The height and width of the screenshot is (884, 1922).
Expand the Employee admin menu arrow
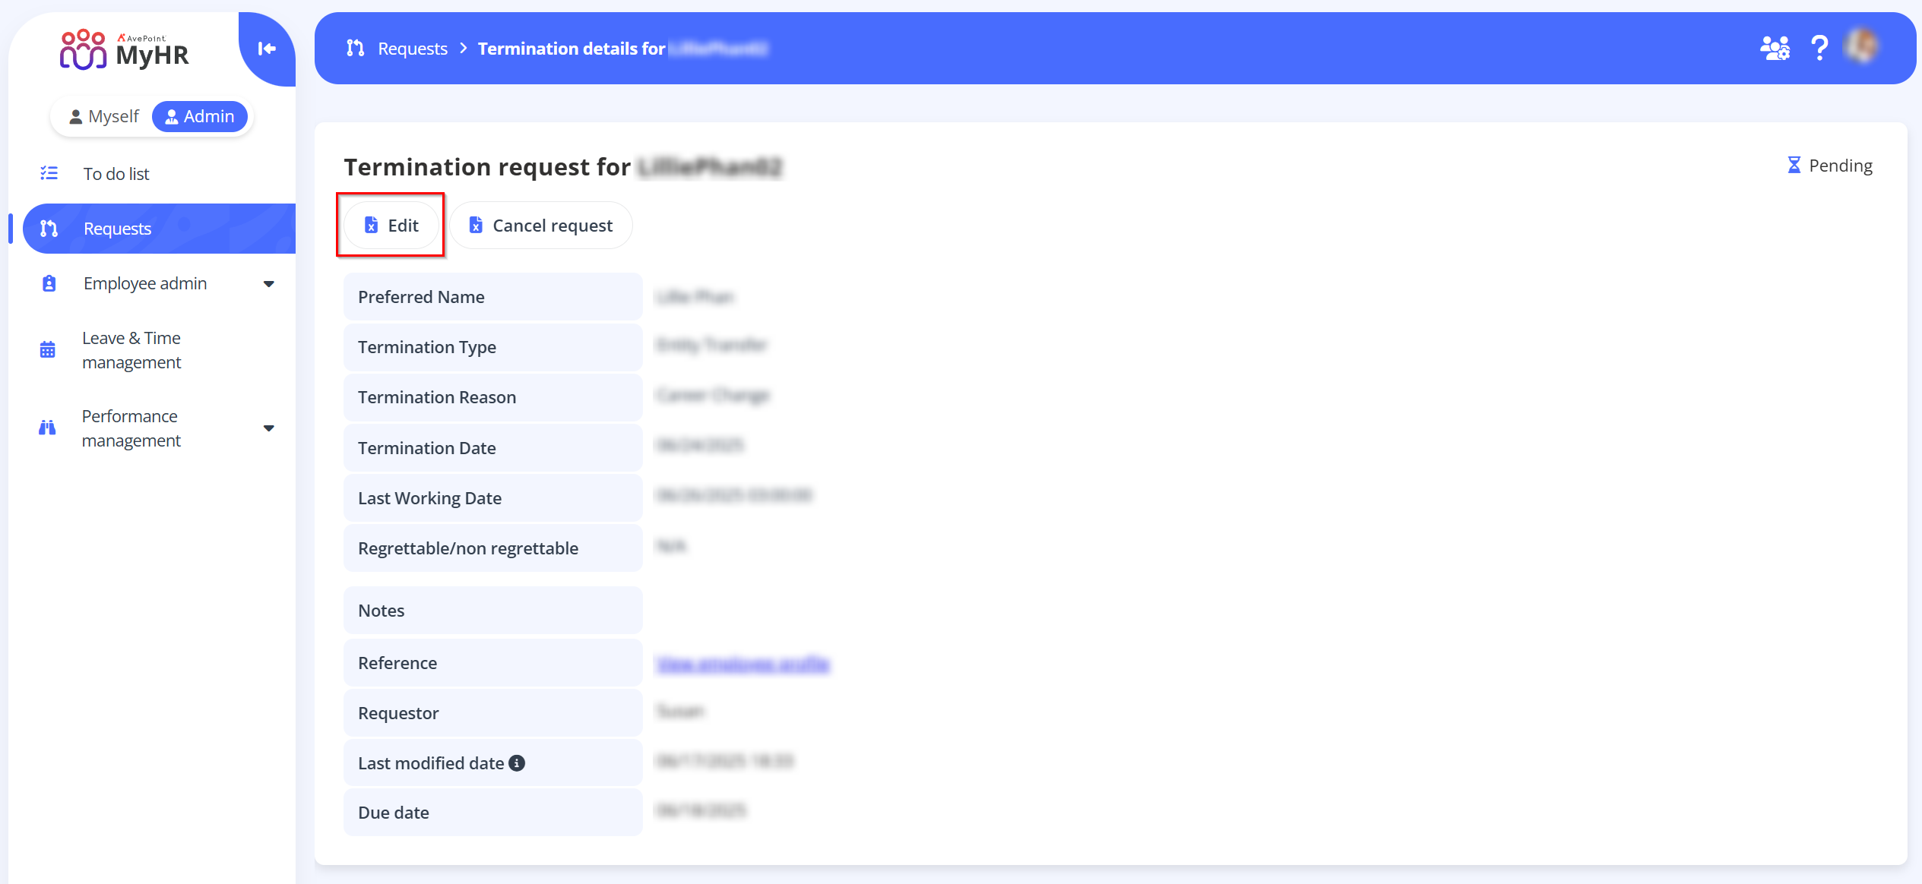pyautogui.click(x=268, y=284)
